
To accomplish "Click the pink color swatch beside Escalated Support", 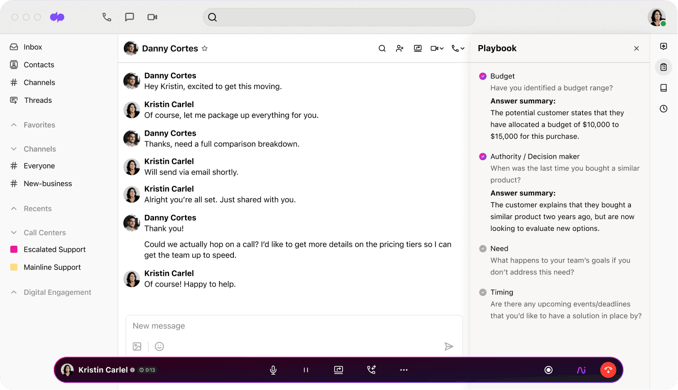I will click(14, 249).
